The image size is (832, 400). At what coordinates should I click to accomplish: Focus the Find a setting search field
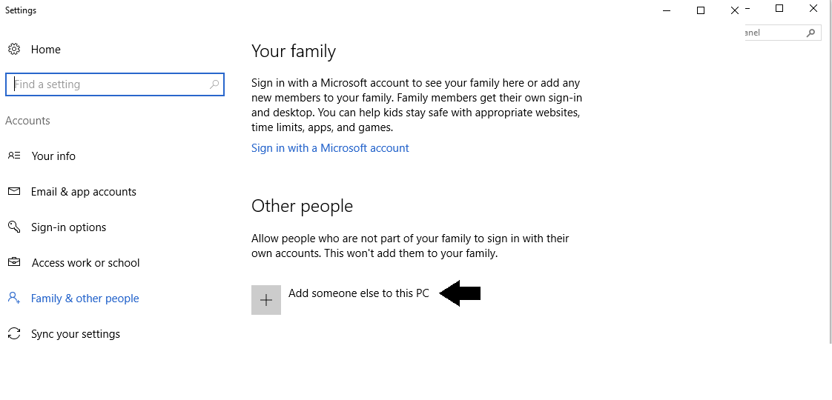(x=108, y=84)
